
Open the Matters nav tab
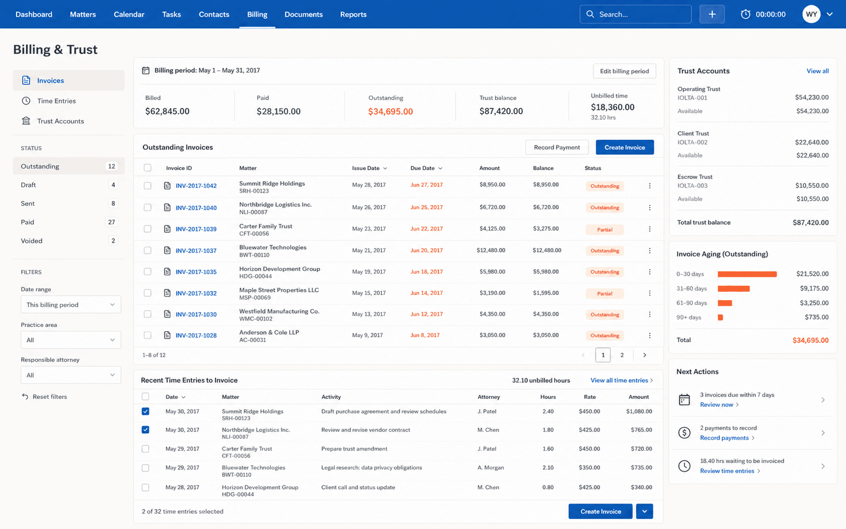point(83,14)
